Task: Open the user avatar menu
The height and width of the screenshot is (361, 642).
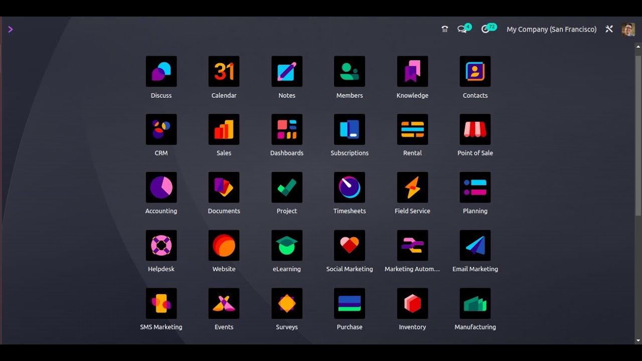Action: click(628, 30)
